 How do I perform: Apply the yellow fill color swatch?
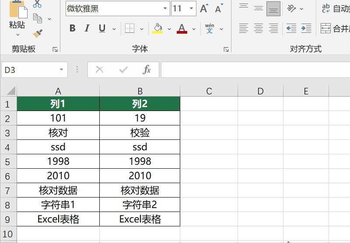point(157,28)
